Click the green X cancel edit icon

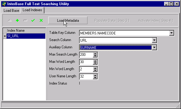tap(41, 21)
